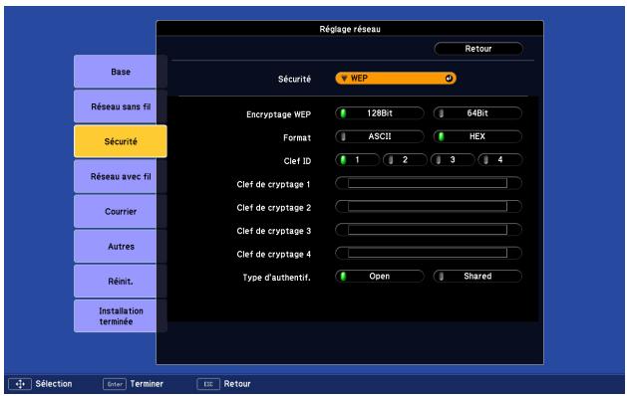Choose ASCII key format

click(x=380, y=136)
